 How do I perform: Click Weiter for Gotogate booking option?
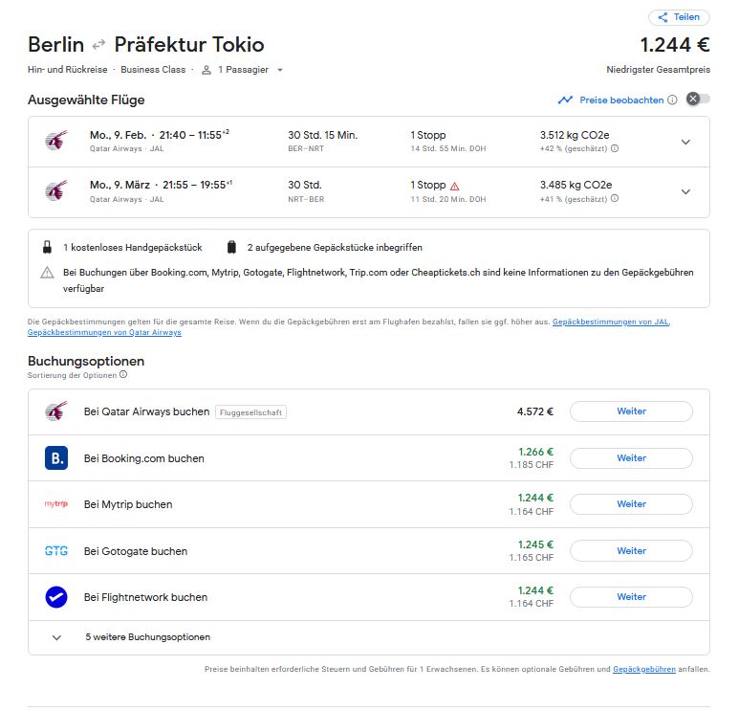coord(631,551)
